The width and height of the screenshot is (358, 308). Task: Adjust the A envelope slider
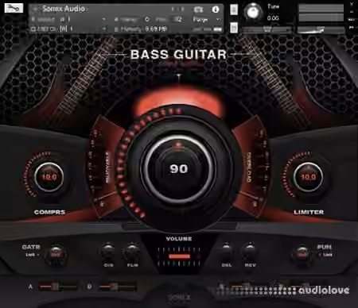coord(58,287)
